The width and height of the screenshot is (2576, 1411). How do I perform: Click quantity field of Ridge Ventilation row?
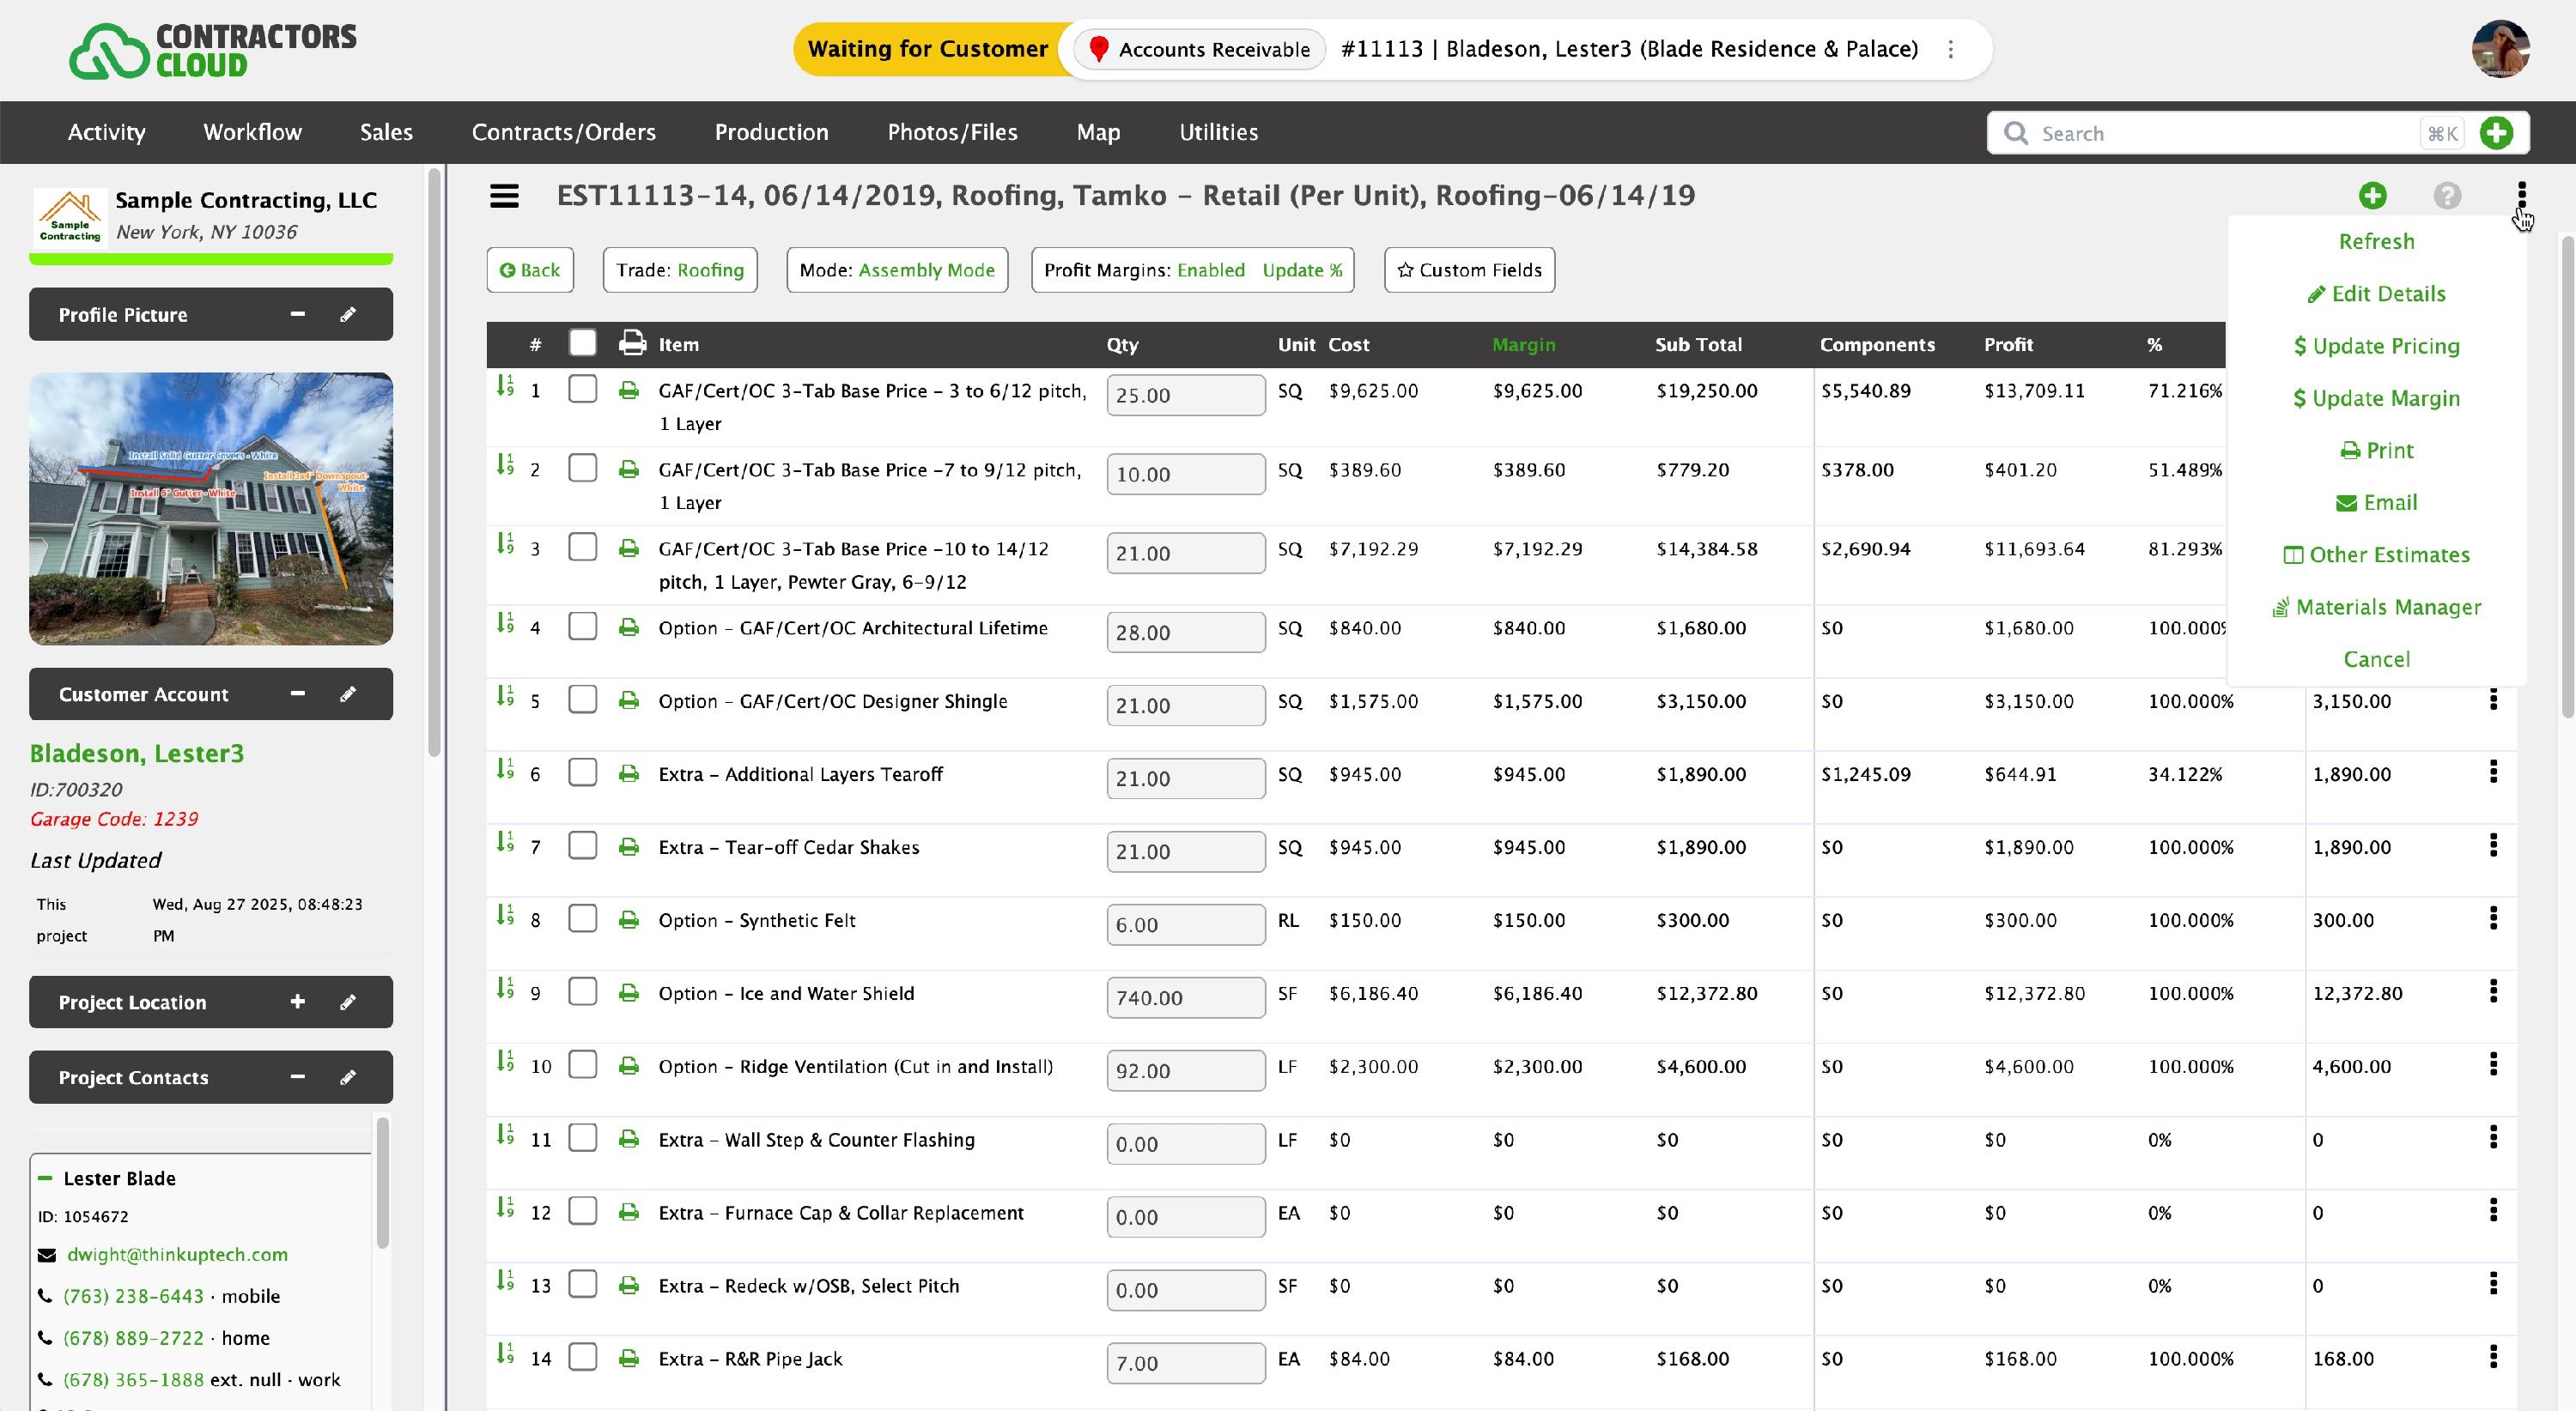tap(1184, 1070)
